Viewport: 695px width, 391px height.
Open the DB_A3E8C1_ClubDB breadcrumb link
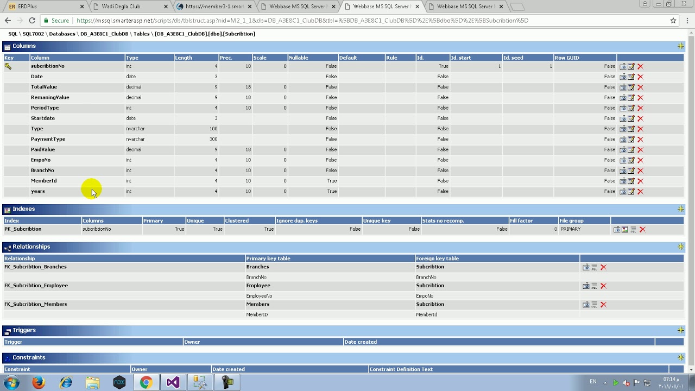(x=104, y=34)
